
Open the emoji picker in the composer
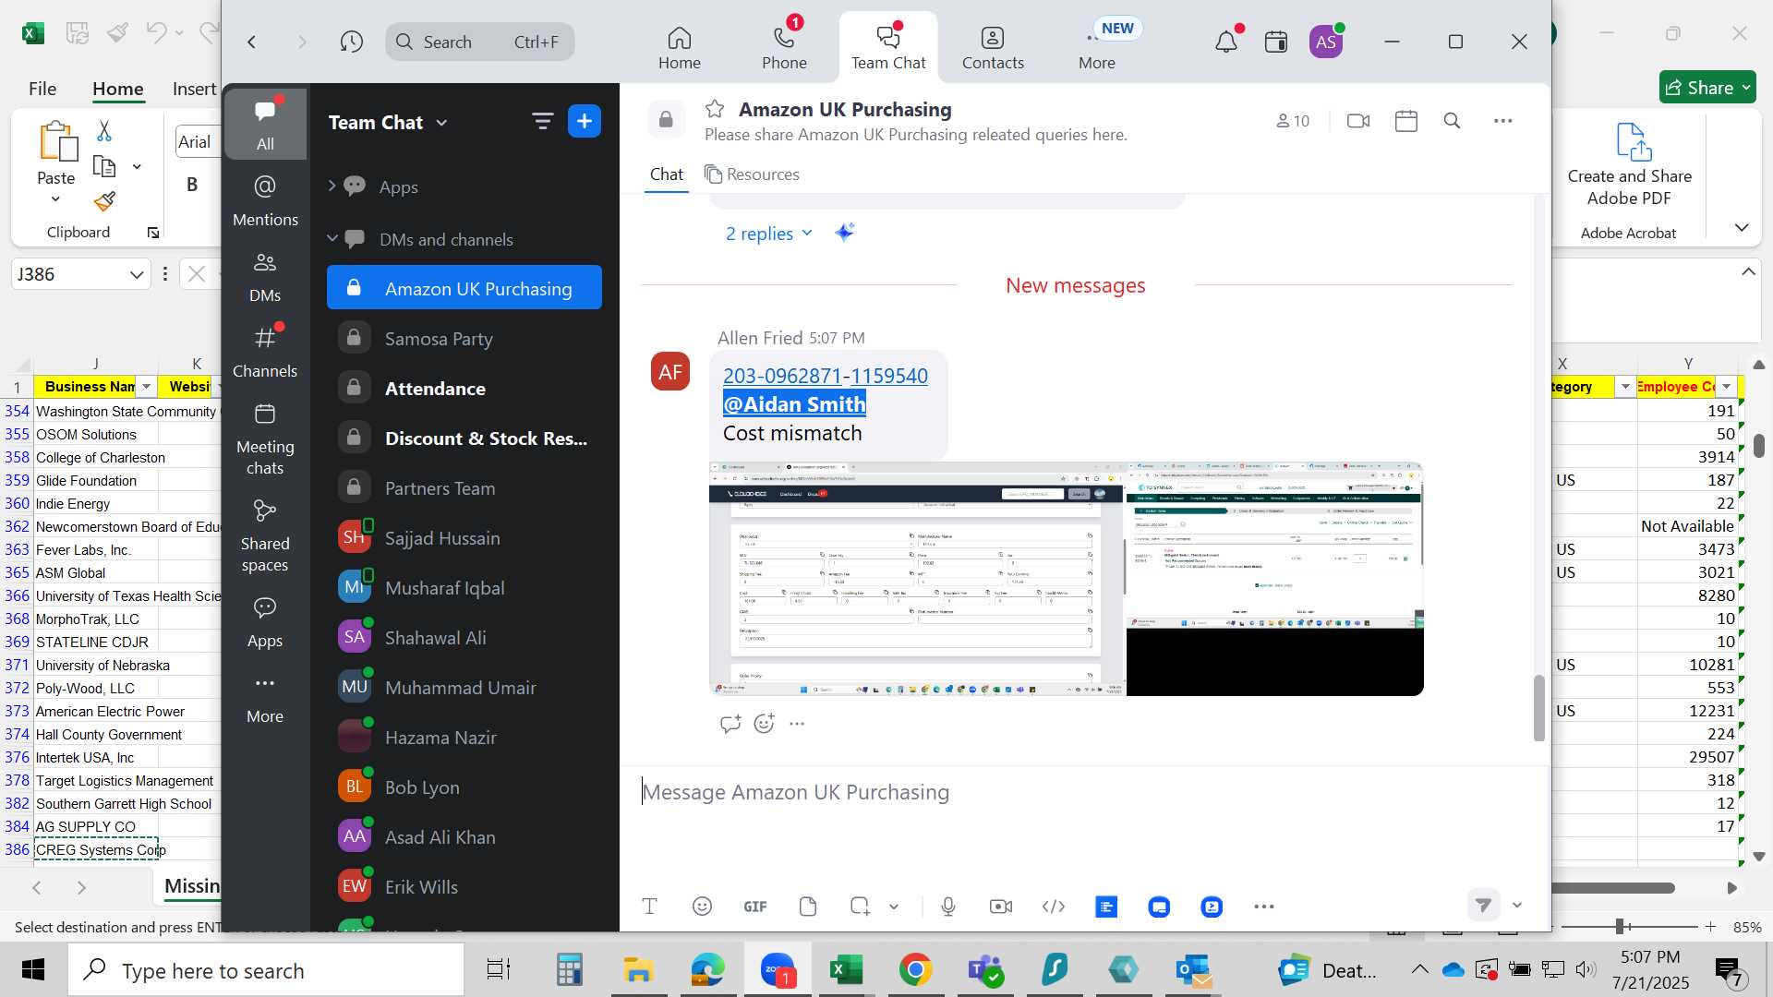click(702, 907)
